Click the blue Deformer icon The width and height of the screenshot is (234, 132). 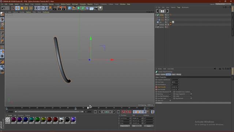click(x=87, y=8)
